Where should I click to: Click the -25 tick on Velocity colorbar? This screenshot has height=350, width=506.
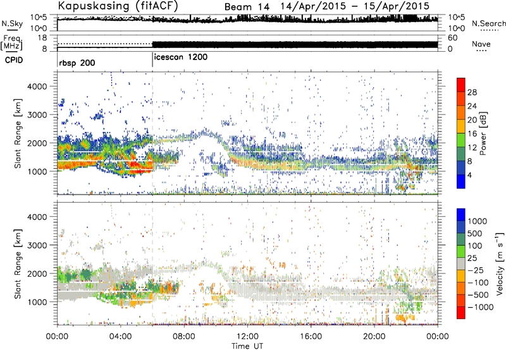476,270
